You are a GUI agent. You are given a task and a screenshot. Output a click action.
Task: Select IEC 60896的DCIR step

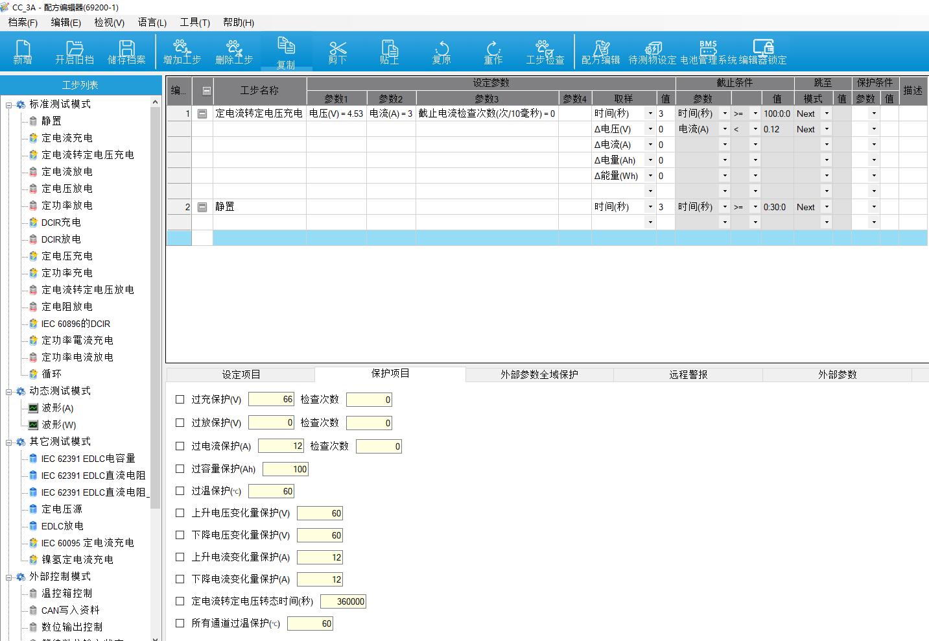point(75,324)
